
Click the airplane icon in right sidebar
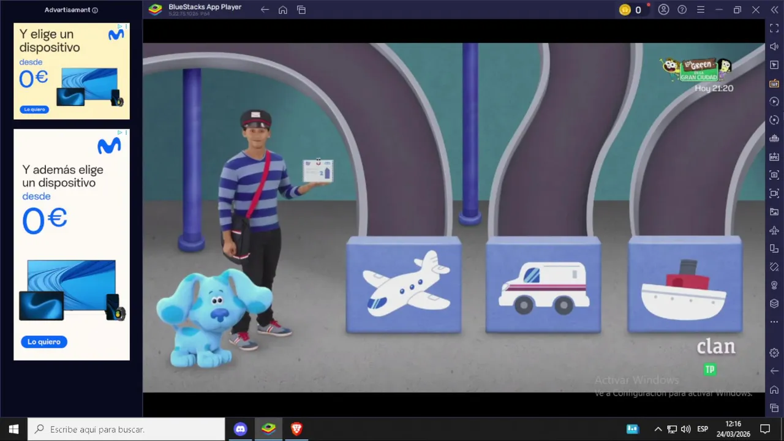point(774,230)
